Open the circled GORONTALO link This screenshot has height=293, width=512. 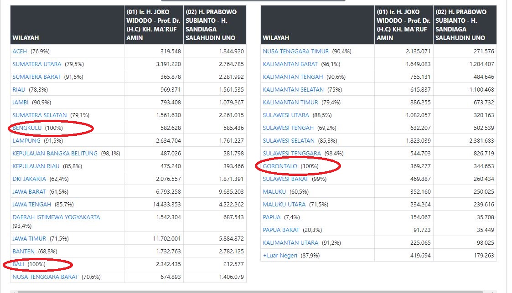point(280,166)
